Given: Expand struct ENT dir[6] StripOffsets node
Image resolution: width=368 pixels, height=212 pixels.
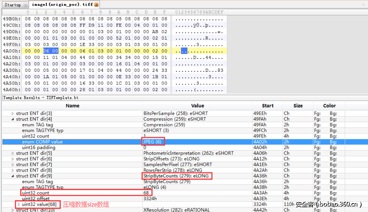Looking at the screenshot, I should click(13, 159).
